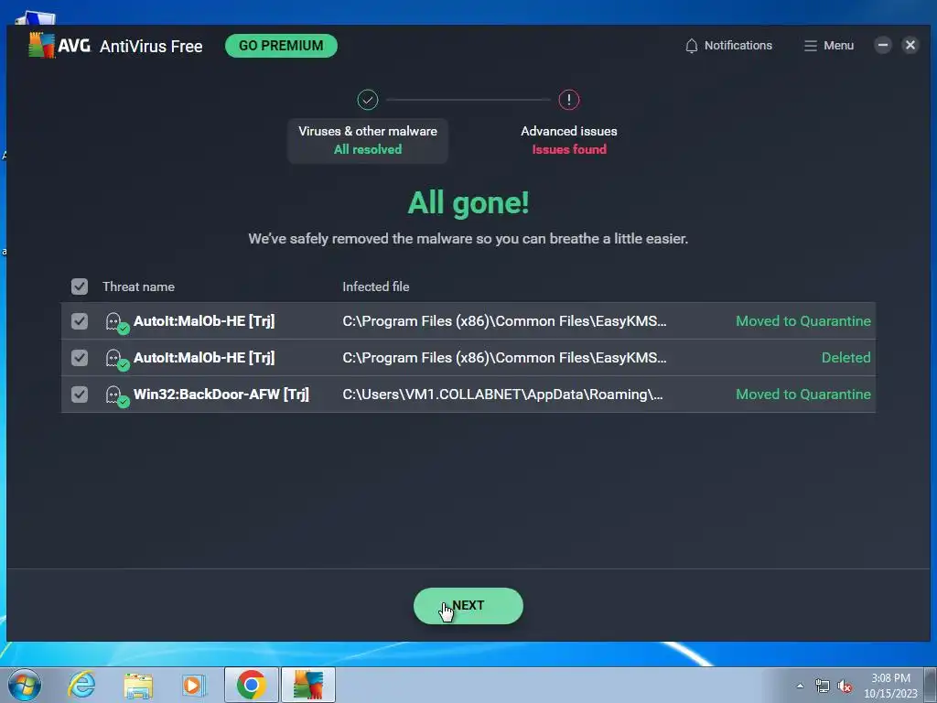Click AVG taskbar icon
937x703 pixels.
[308, 685]
